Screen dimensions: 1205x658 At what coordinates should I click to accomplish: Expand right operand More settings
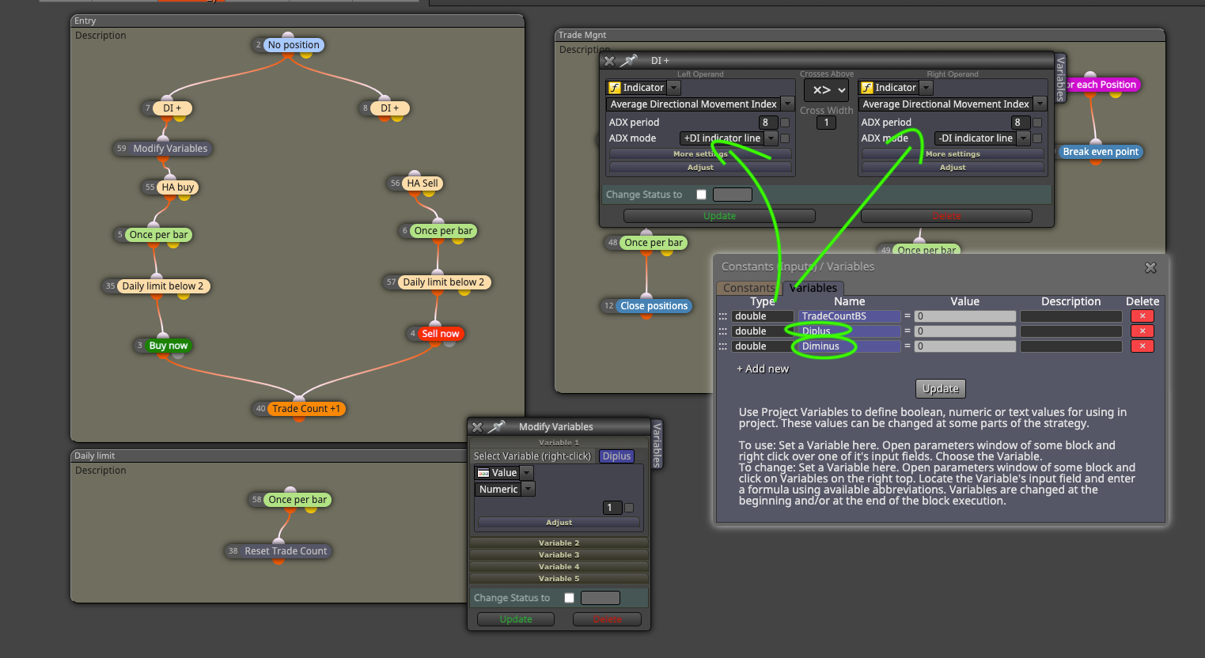(x=953, y=154)
